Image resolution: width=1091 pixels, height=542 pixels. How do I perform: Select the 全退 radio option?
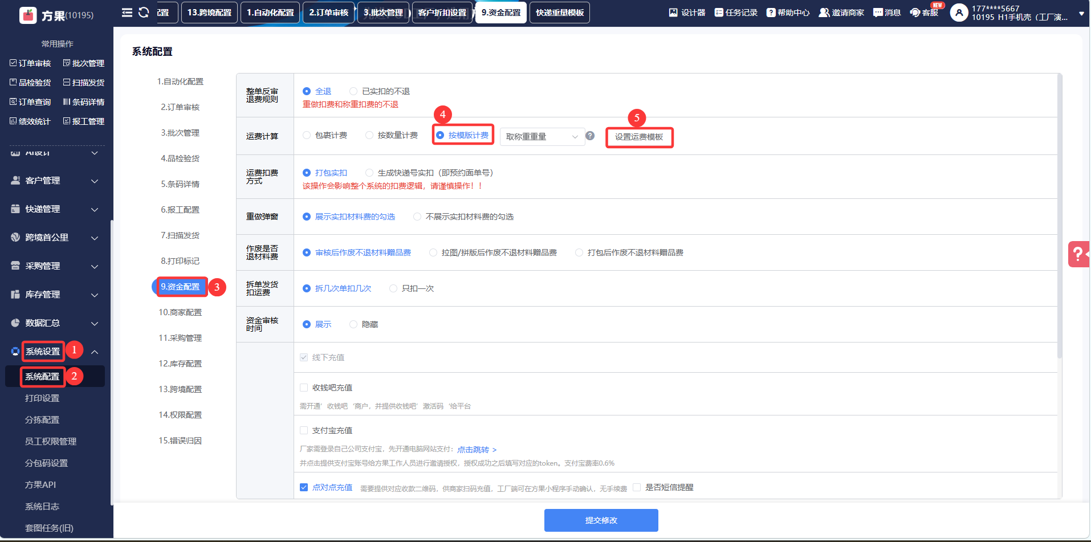(307, 91)
